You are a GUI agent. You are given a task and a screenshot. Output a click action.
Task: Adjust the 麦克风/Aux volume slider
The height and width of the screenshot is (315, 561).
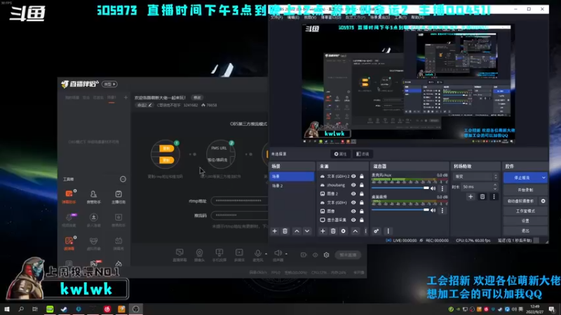400,188
